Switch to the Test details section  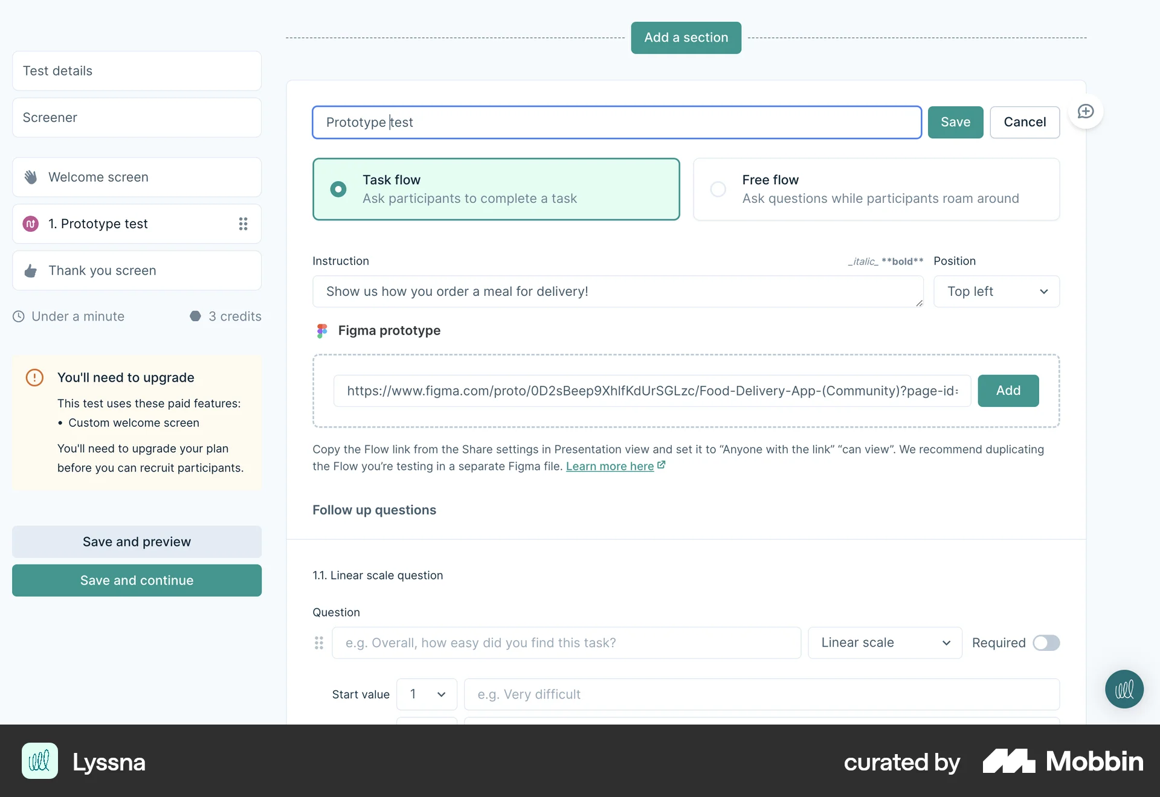pos(137,71)
